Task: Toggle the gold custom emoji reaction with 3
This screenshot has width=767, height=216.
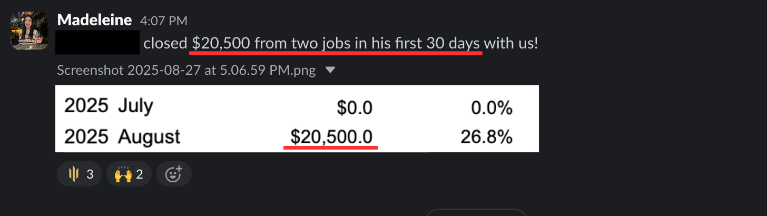Action: click(x=79, y=174)
